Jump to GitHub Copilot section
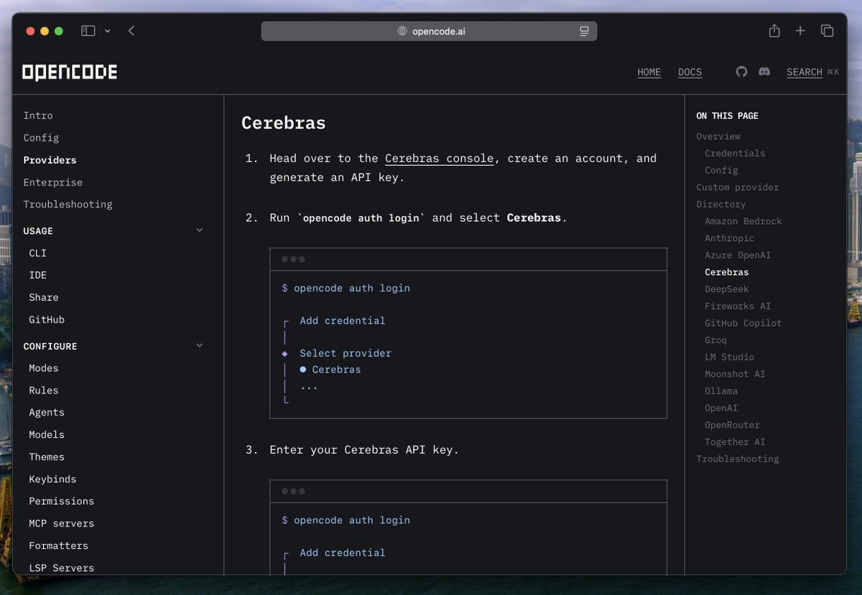 (x=743, y=323)
